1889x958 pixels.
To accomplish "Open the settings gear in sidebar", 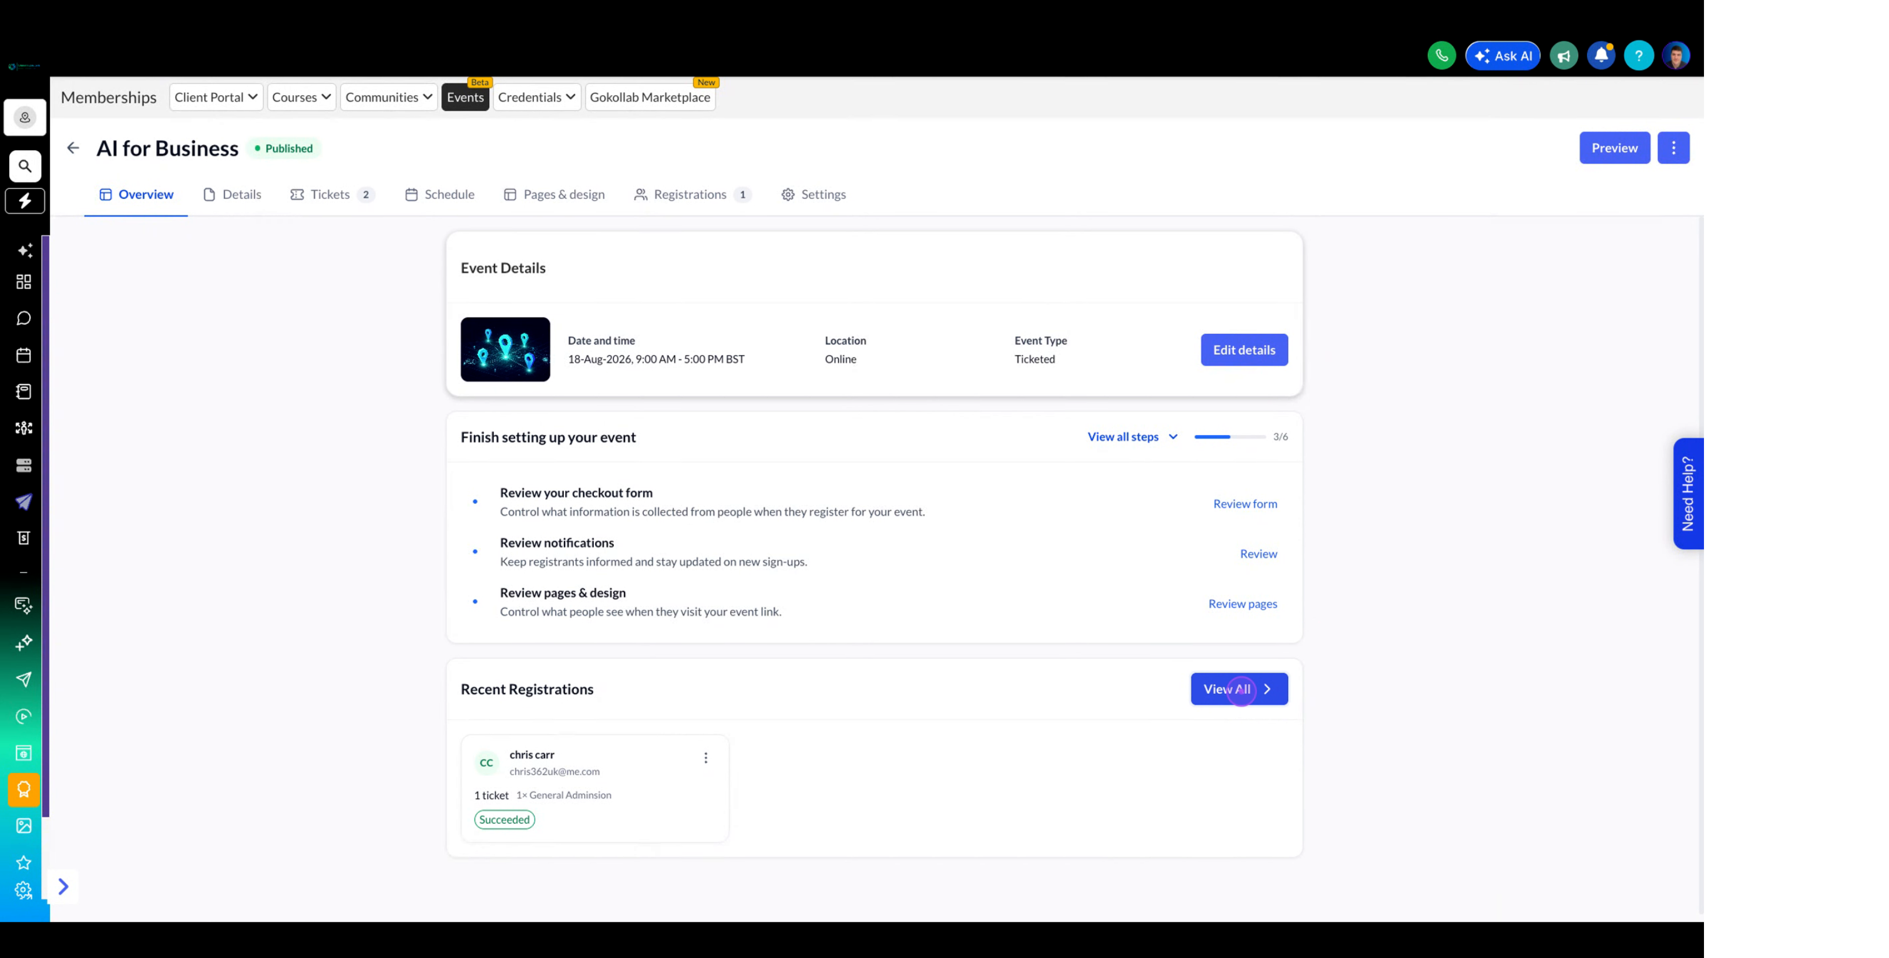I will [24, 890].
